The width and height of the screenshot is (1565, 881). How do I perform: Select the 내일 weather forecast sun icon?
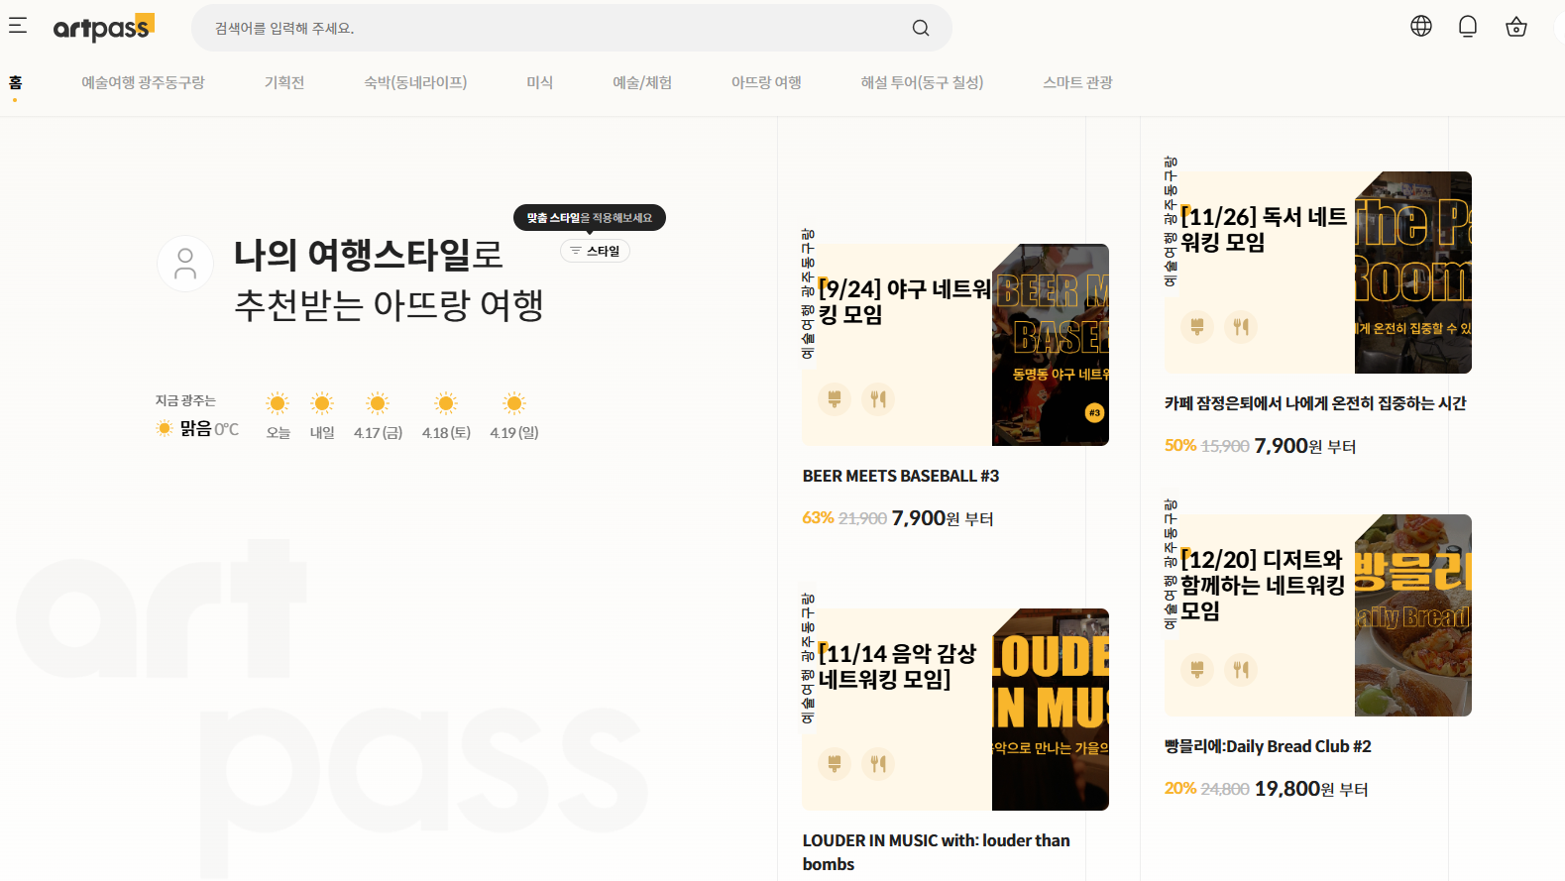pos(322,404)
